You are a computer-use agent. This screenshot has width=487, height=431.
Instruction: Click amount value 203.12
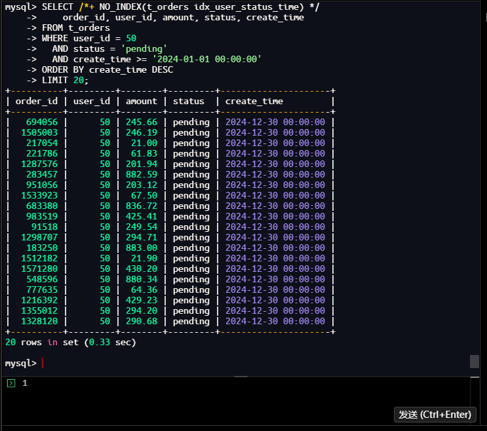142,185
